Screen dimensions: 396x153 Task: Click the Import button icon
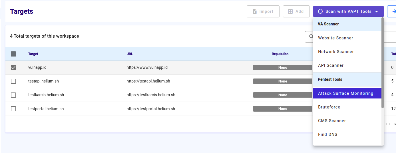point(254,11)
